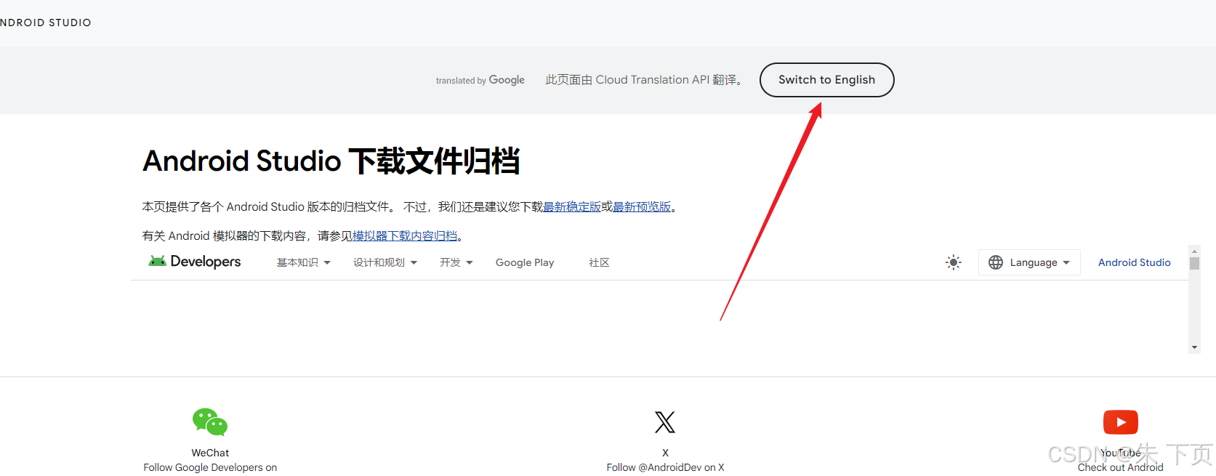Click the Android Studio link in navbar

coord(1134,262)
